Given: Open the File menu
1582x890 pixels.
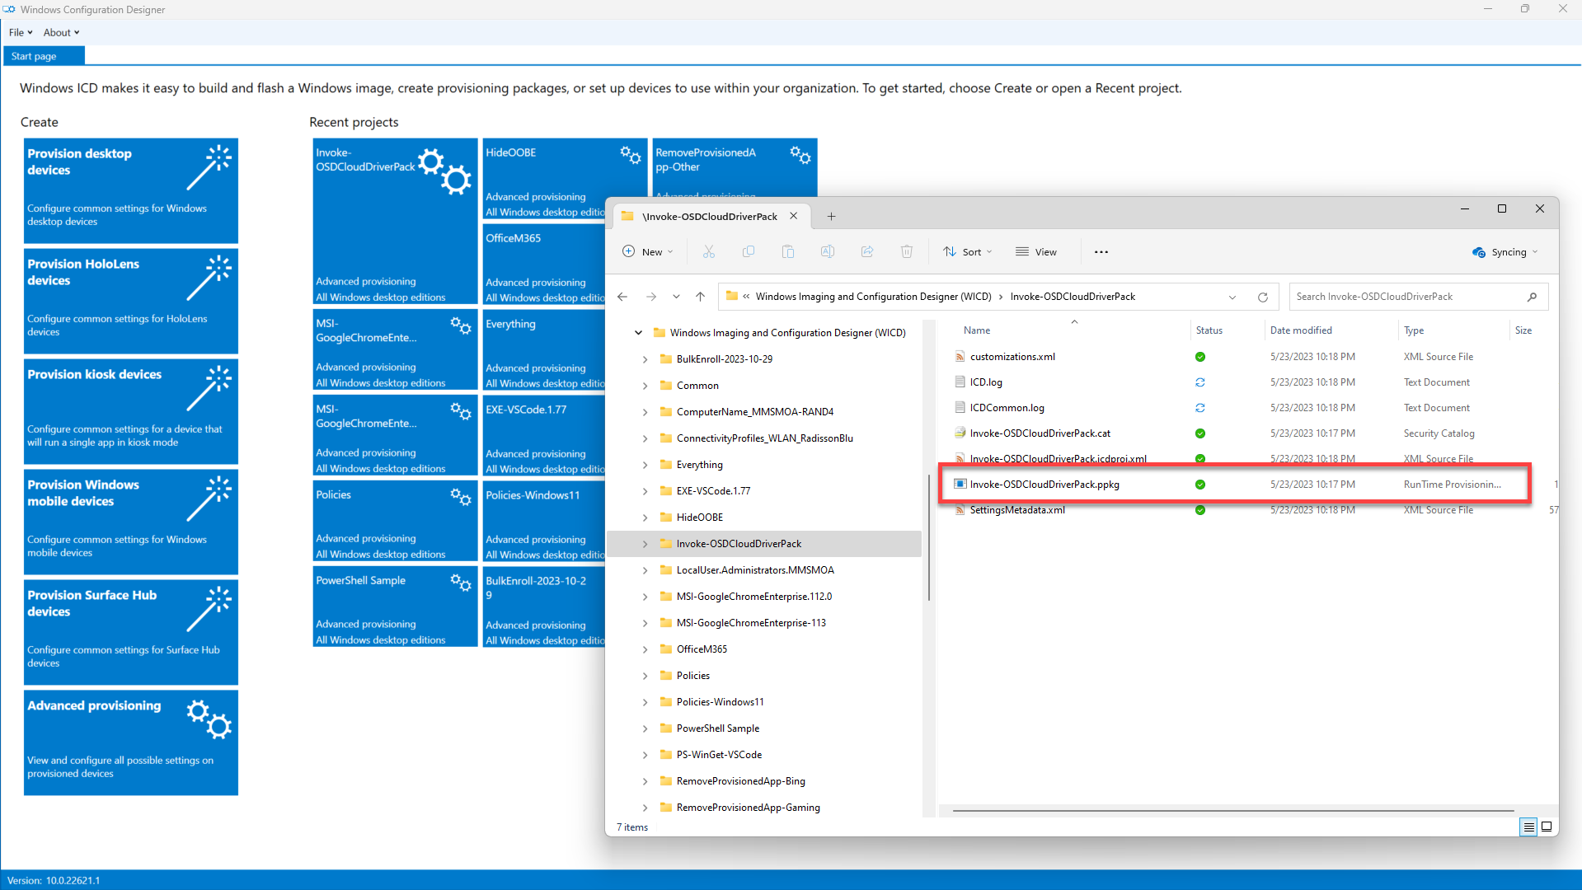Looking at the screenshot, I should [x=20, y=33].
